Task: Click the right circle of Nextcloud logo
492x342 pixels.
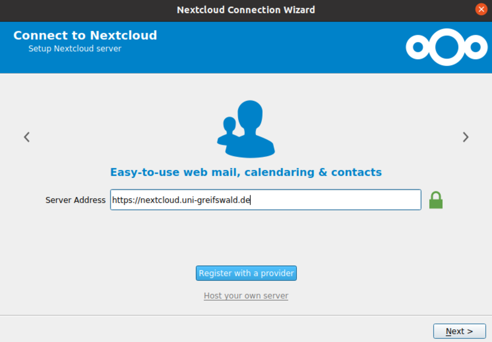Action: pyautogui.click(x=476, y=48)
